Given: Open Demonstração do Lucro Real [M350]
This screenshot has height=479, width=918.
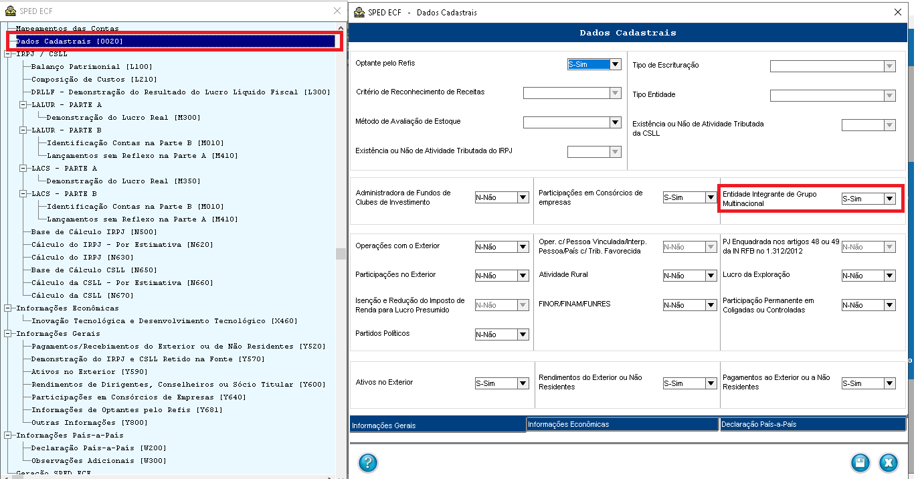Looking at the screenshot, I should click(124, 181).
